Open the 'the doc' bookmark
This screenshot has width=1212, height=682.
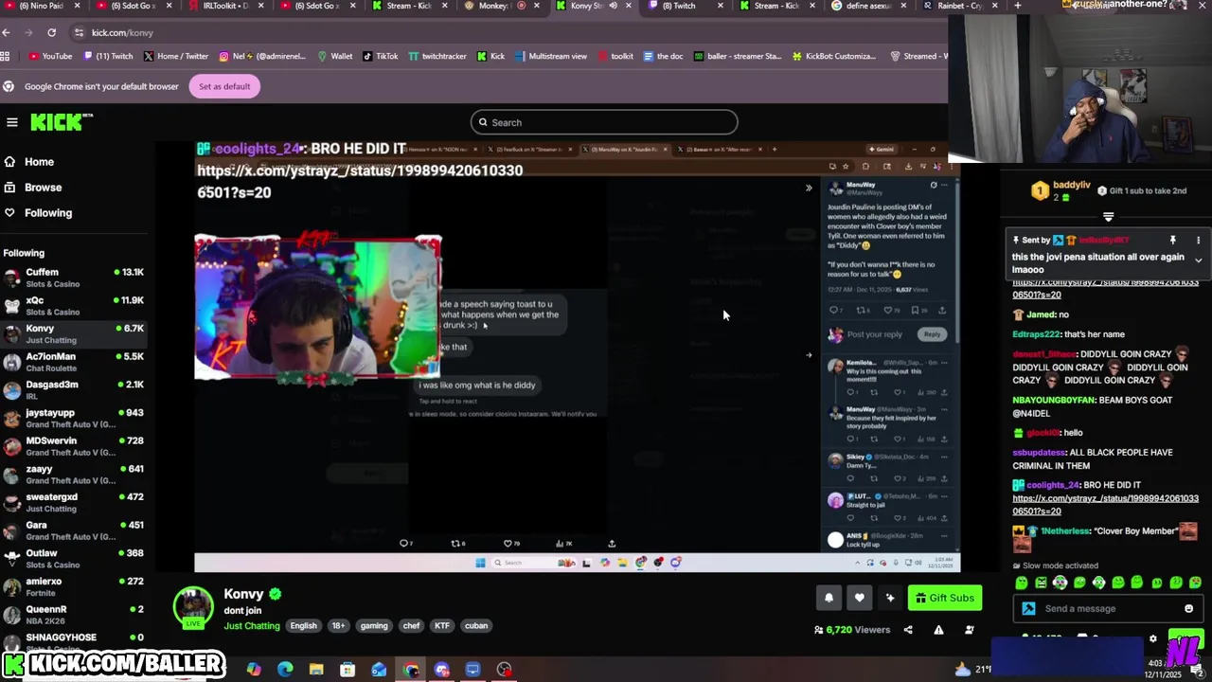click(x=662, y=56)
